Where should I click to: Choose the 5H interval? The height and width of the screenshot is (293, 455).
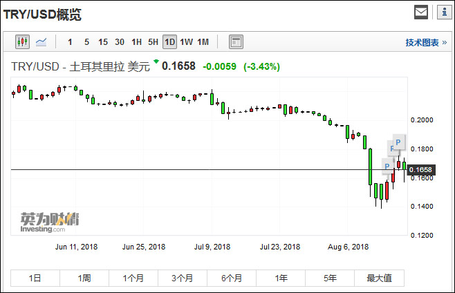(x=154, y=42)
